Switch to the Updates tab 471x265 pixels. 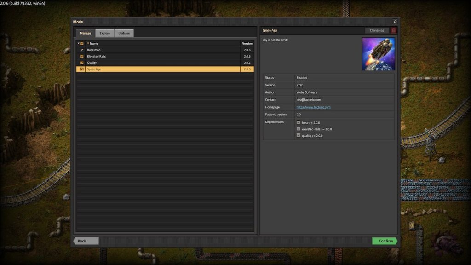click(125, 33)
